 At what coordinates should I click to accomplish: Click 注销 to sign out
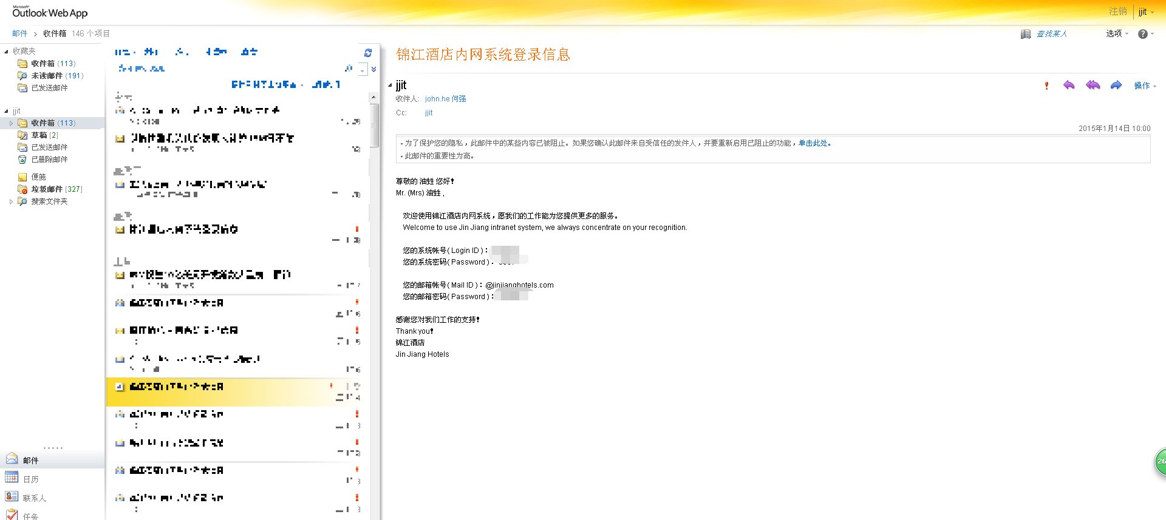click(1118, 12)
